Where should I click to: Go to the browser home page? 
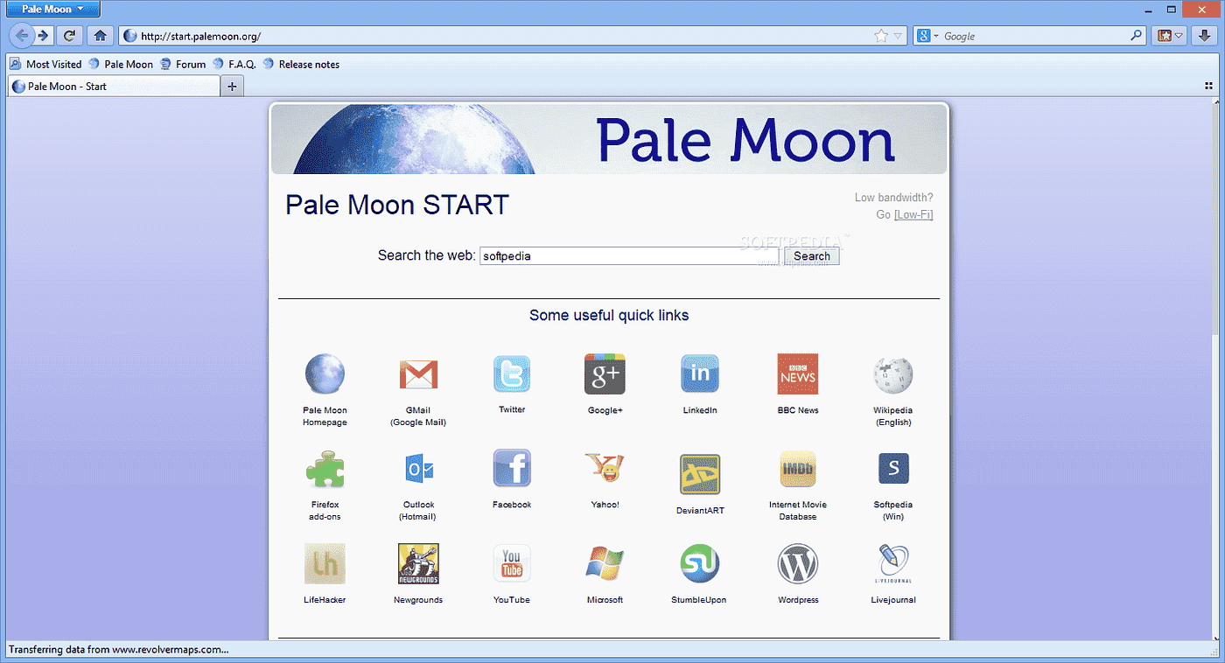99,35
